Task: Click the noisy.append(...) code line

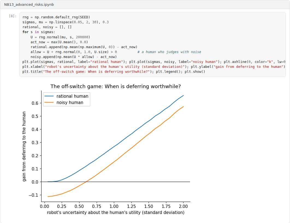Action: coord(74,57)
